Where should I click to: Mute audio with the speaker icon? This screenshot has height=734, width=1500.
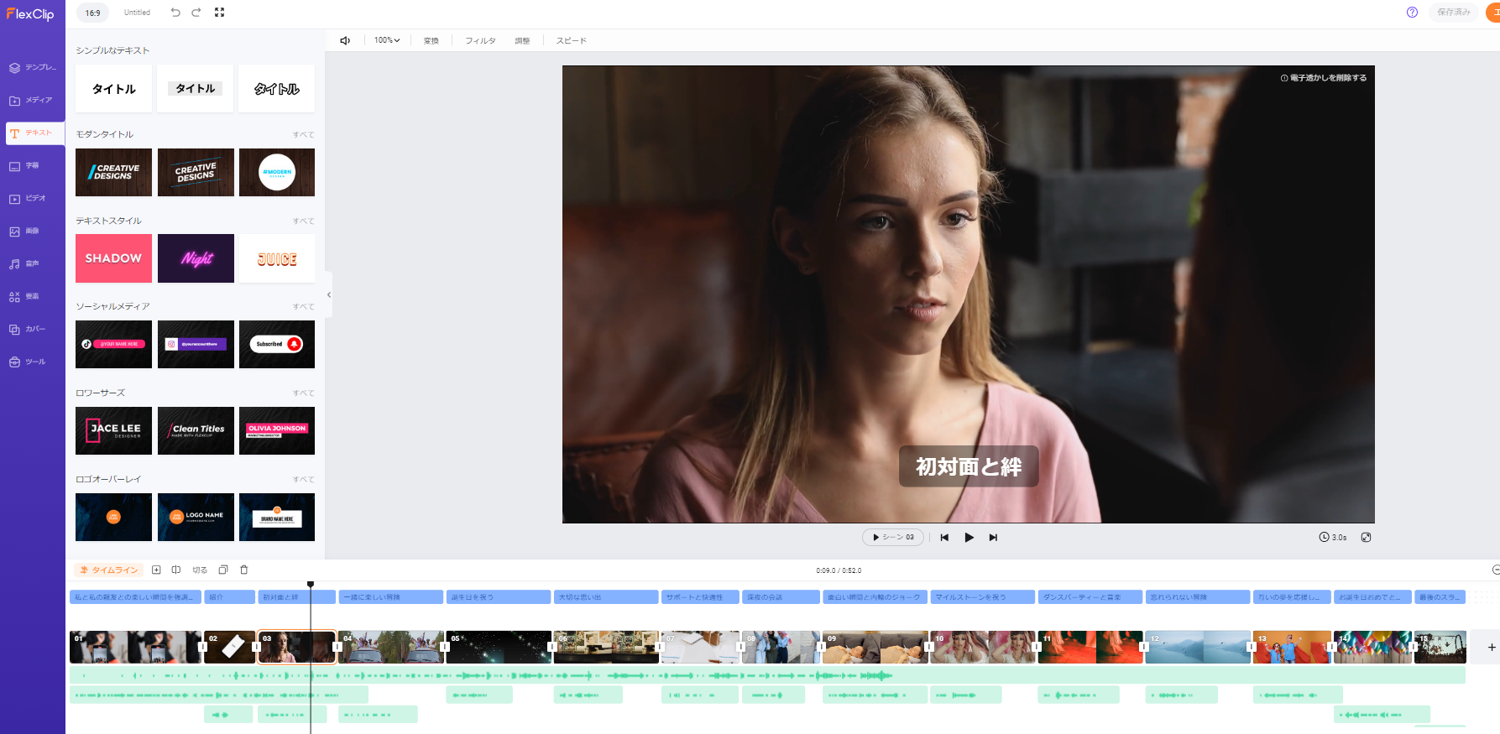click(345, 40)
